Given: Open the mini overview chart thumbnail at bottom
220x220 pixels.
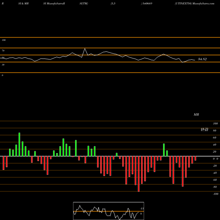Looking at the screenshot, I should pyautogui.click(x=109, y=211).
